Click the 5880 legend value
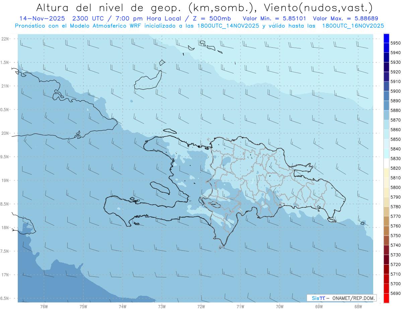 [x=396, y=110]
